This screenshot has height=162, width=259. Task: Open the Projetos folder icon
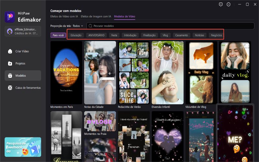10,64
